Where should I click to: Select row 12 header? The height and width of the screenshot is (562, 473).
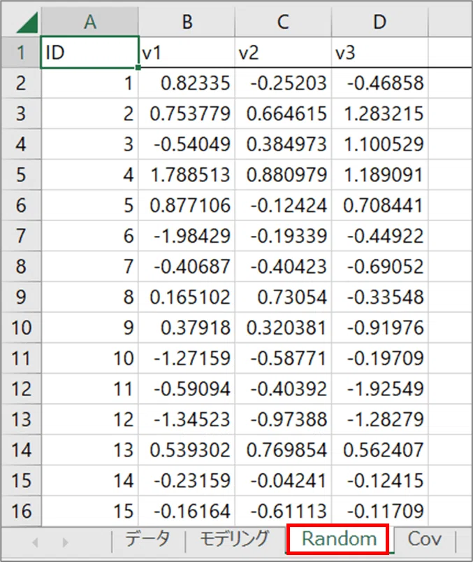22,389
